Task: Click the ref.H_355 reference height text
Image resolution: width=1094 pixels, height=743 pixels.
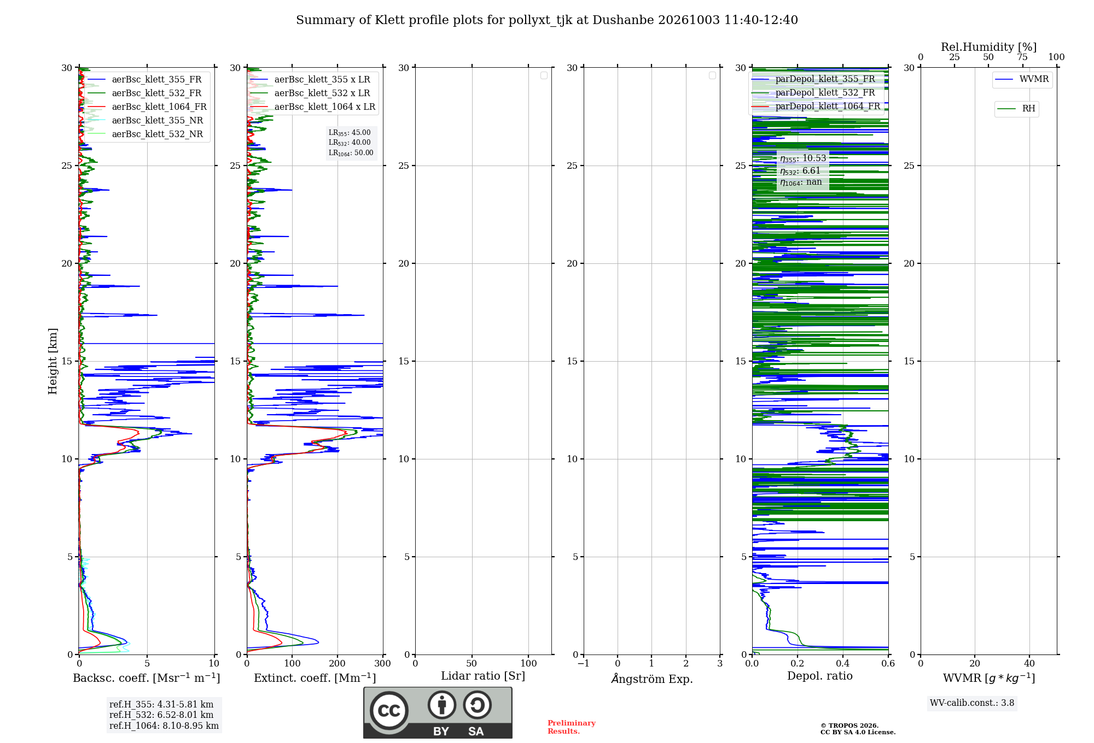Action: point(161,705)
